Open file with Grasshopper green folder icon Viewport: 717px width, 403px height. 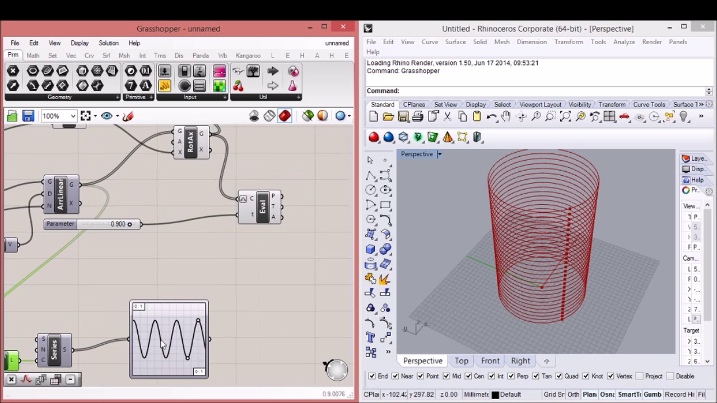(x=12, y=116)
